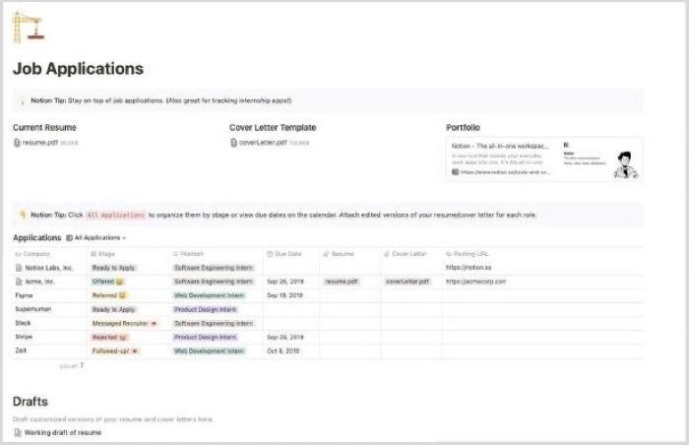Click the resume.pdf file icon
The height and width of the screenshot is (445, 689).
(x=17, y=143)
